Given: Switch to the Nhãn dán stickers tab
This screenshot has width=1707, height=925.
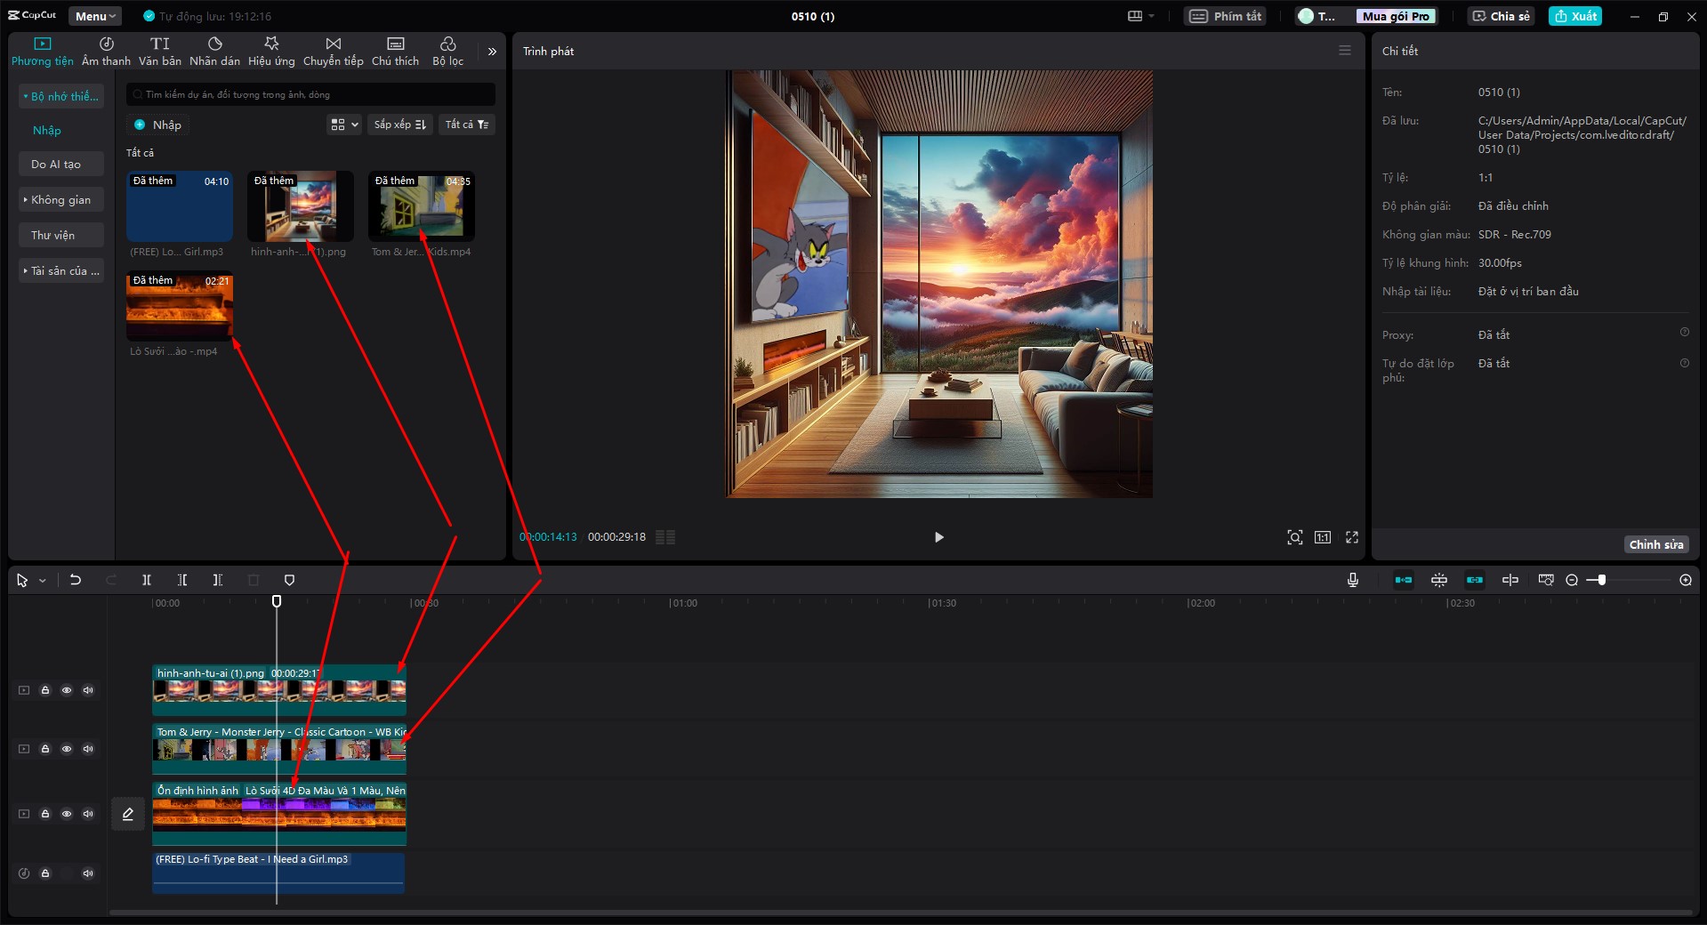Looking at the screenshot, I should 214,52.
